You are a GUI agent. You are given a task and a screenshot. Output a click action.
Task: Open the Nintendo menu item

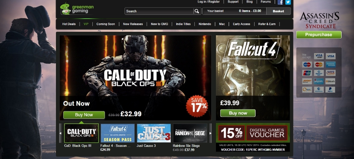[x=205, y=24]
